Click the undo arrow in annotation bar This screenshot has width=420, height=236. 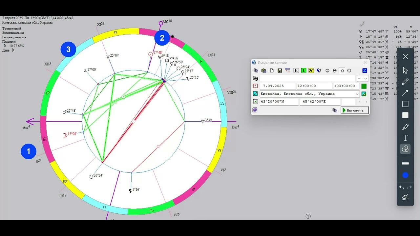click(401, 187)
